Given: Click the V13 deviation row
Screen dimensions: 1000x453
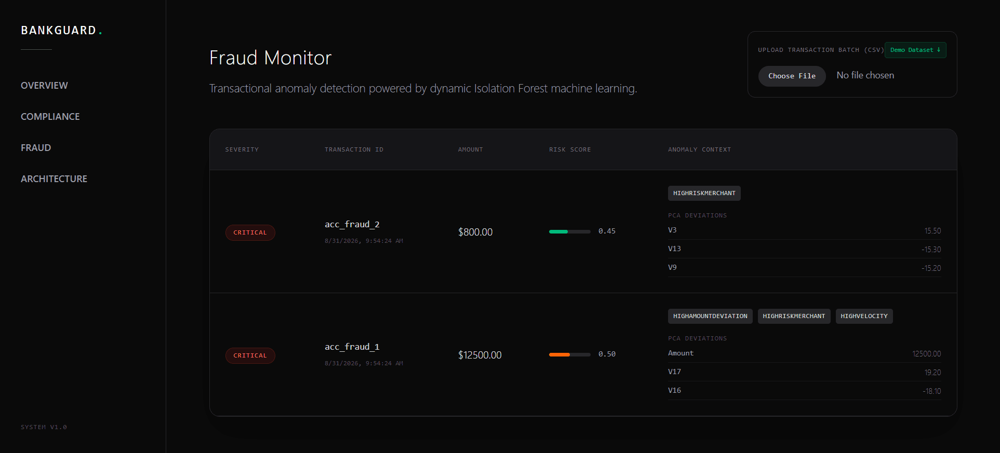Looking at the screenshot, I should (804, 249).
